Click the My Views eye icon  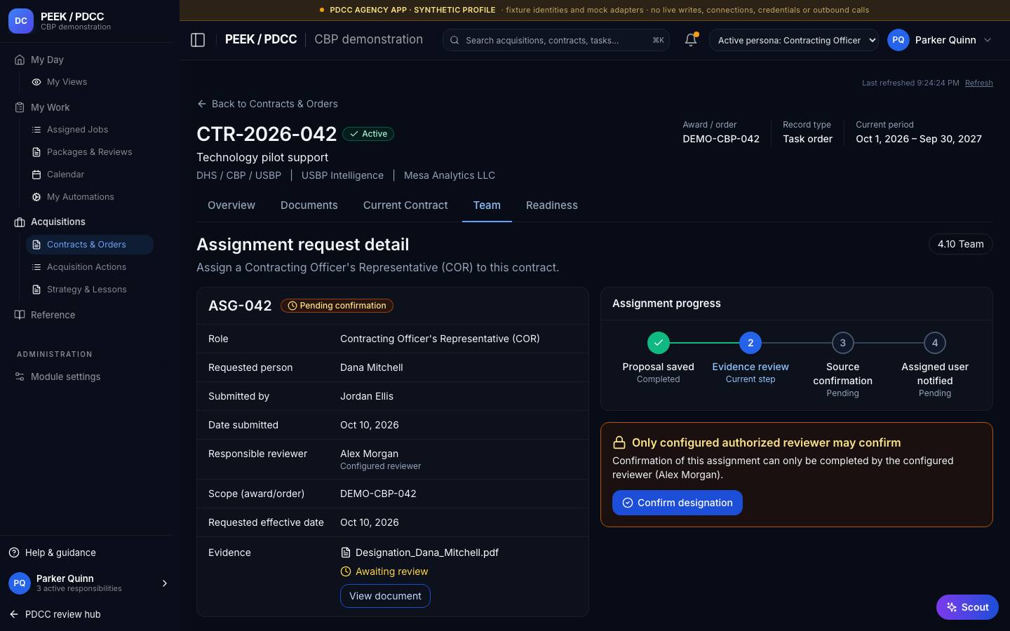pos(36,82)
